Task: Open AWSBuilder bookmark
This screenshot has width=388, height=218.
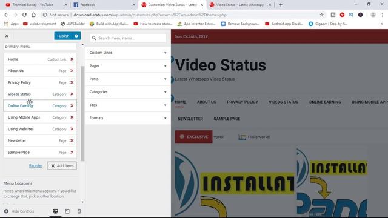Action: coord(73,24)
